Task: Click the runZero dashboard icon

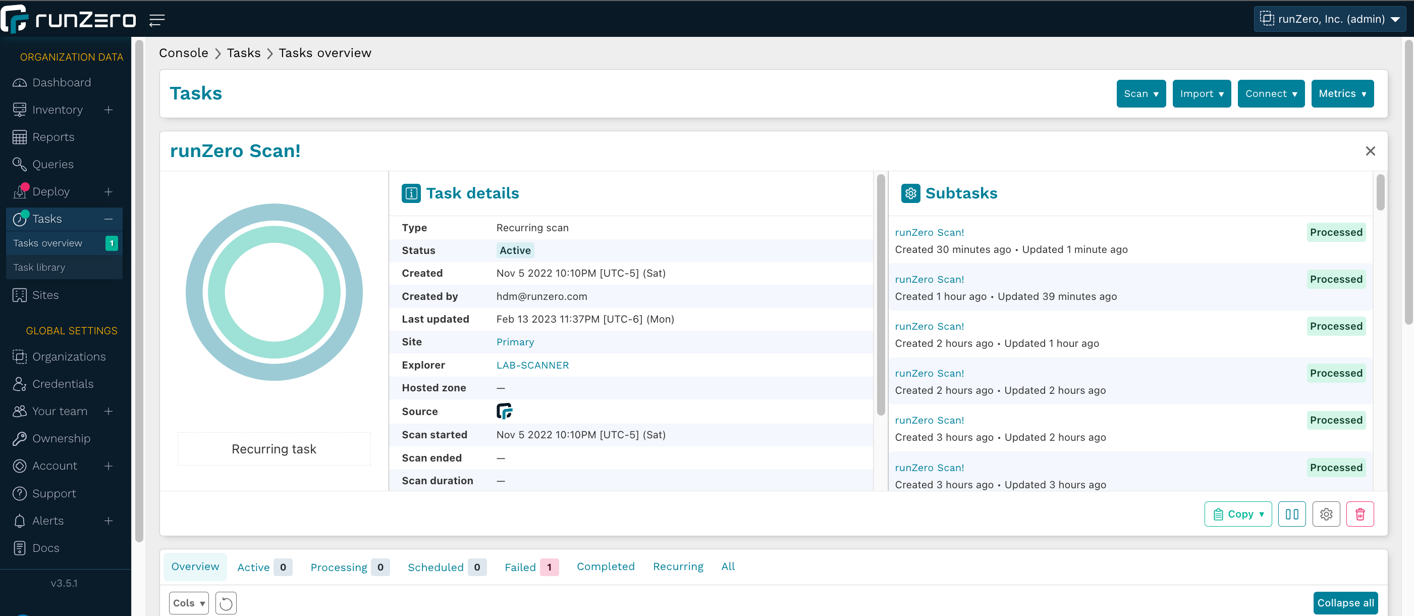Action: click(21, 82)
